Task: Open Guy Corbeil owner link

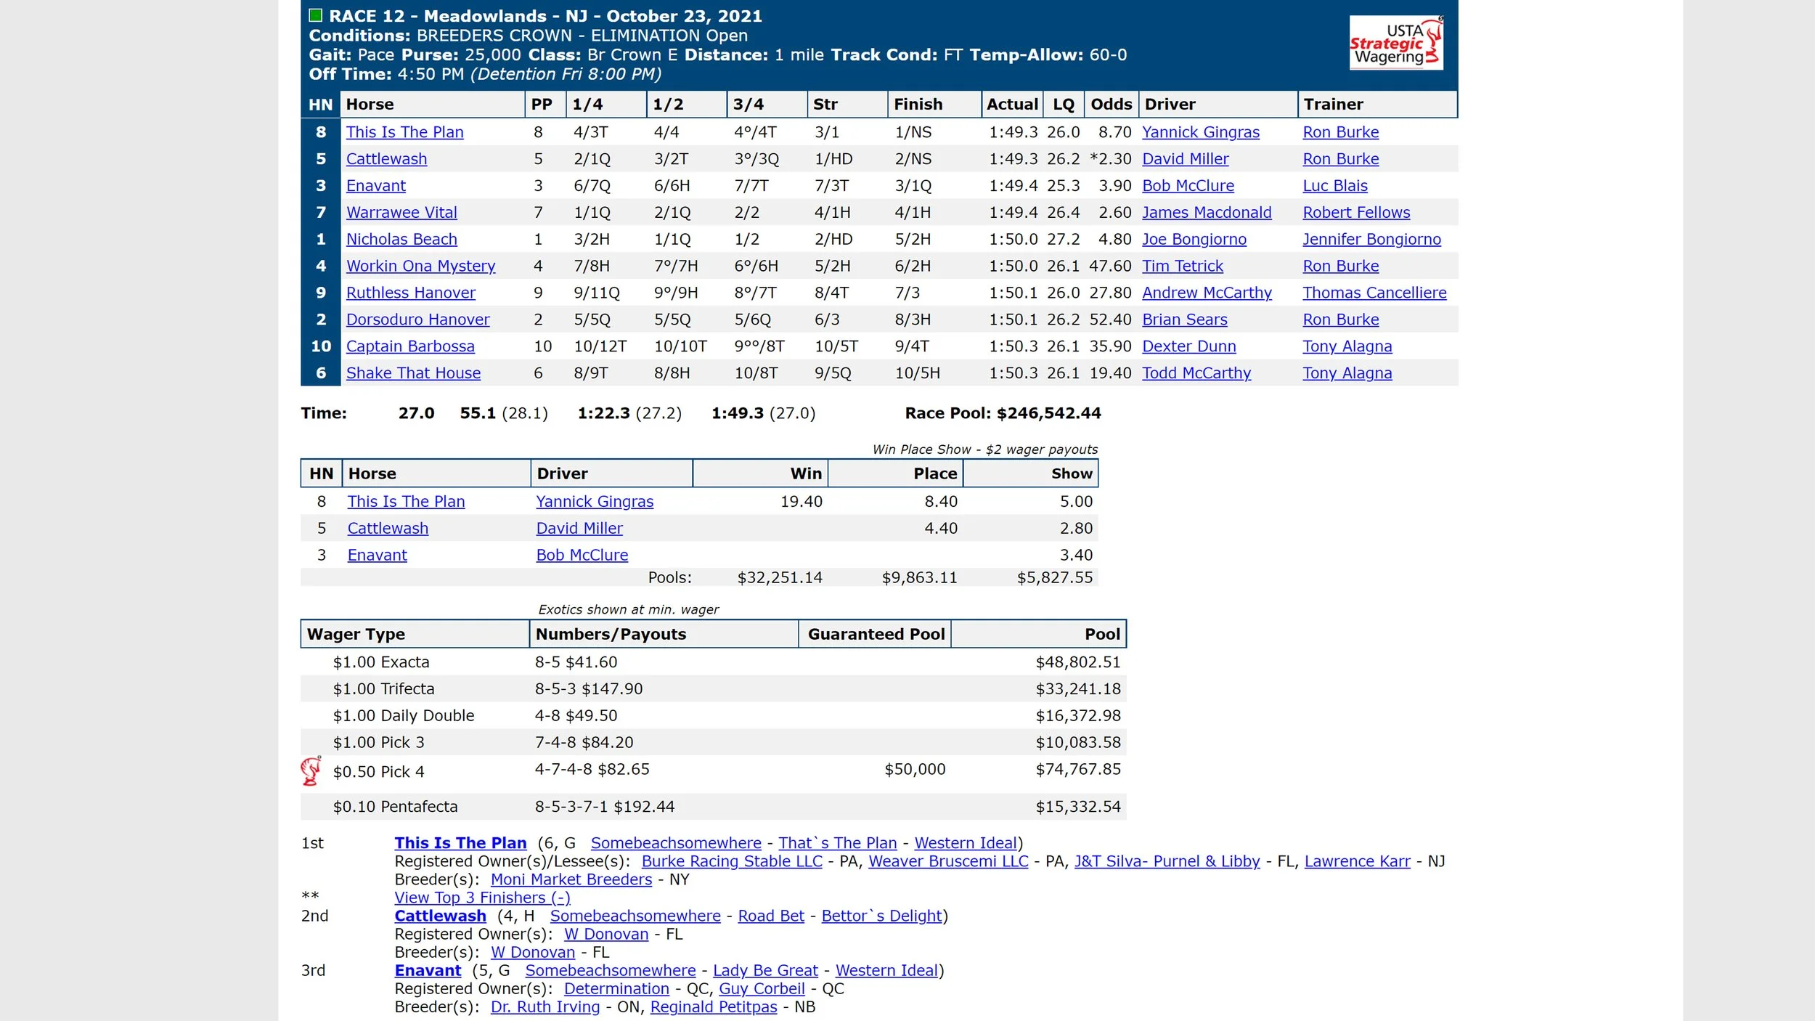Action: tap(762, 989)
